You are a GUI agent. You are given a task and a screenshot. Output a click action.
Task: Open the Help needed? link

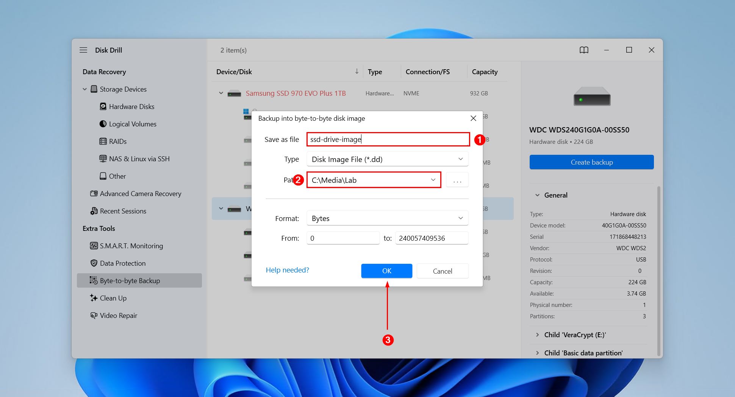[287, 270]
